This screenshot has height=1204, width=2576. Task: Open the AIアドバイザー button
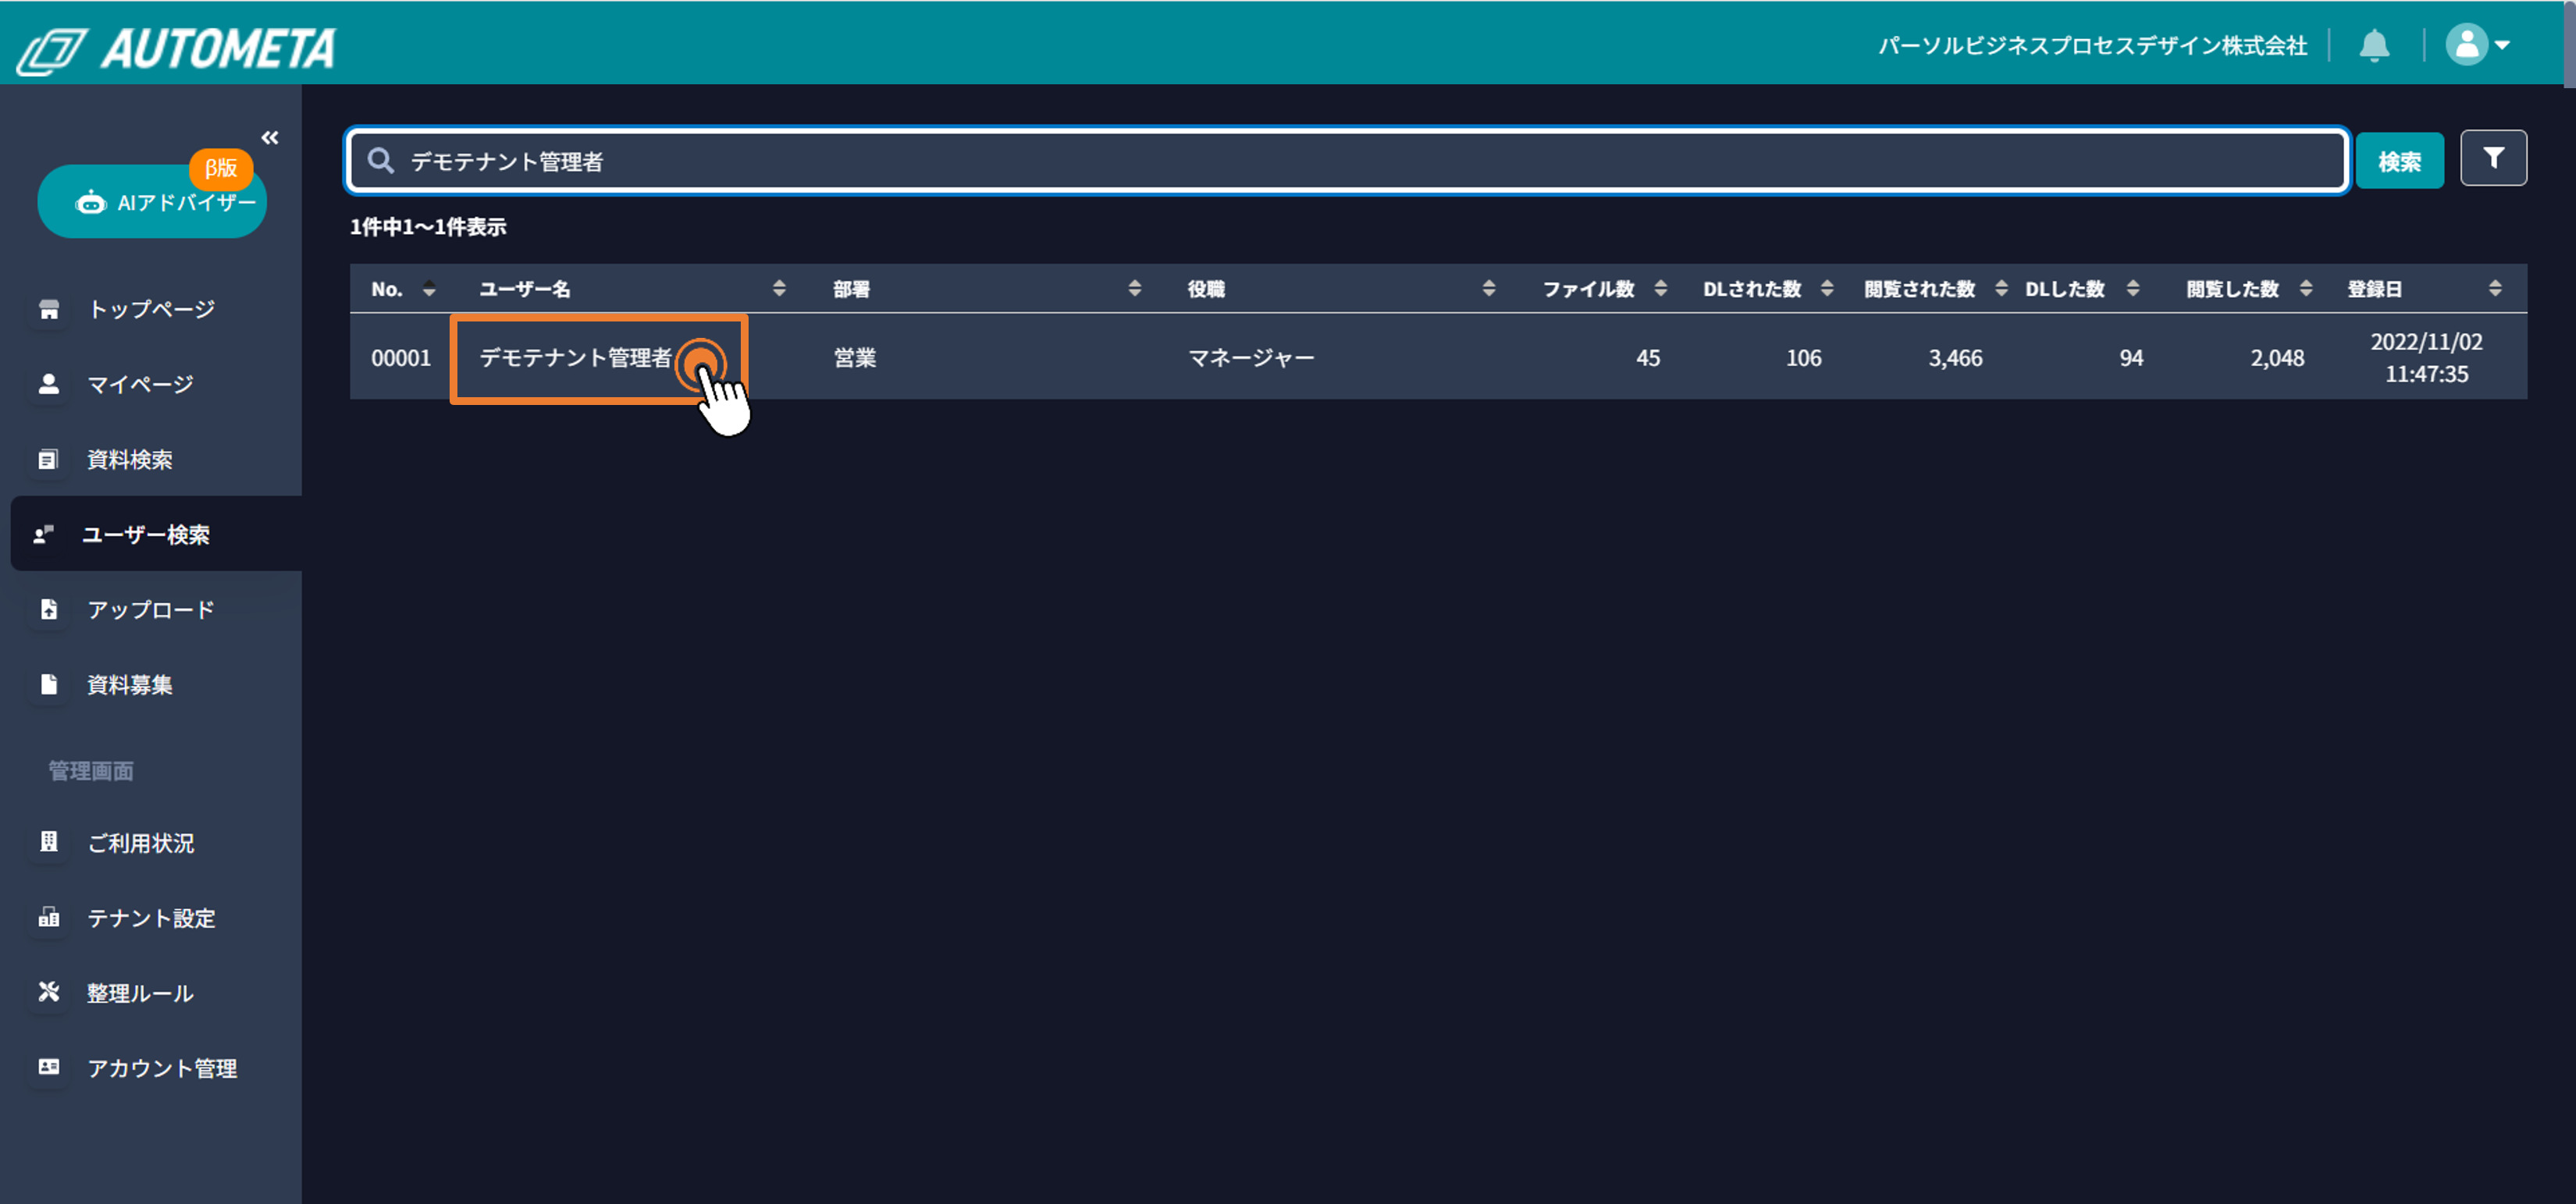tap(152, 202)
